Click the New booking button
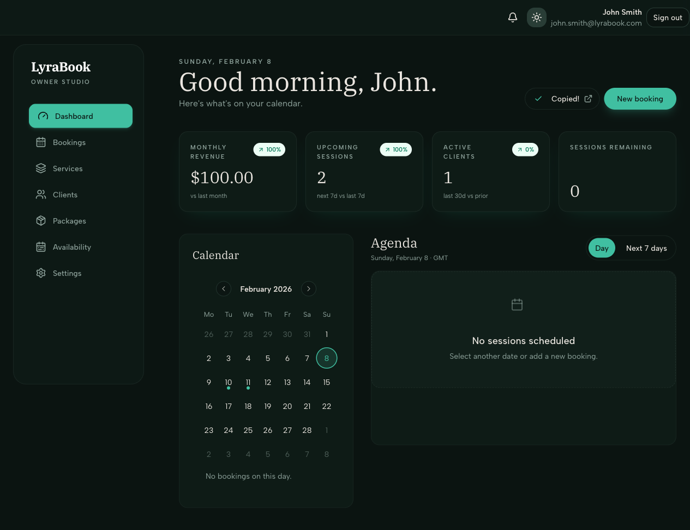Viewport: 690px width, 530px height. pyautogui.click(x=640, y=99)
